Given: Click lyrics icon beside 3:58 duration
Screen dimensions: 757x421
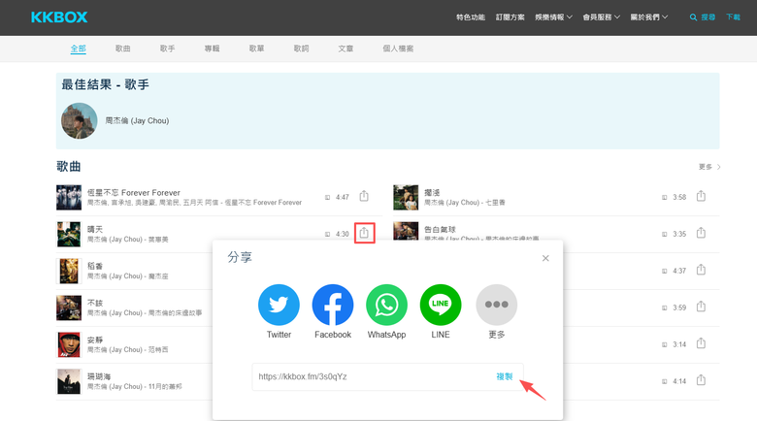Looking at the screenshot, I should 664,198.
